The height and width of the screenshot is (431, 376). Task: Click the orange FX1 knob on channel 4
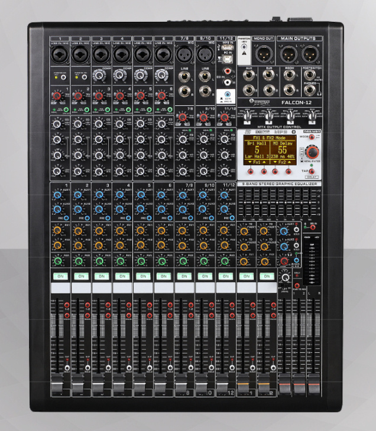tap(121, 230)
